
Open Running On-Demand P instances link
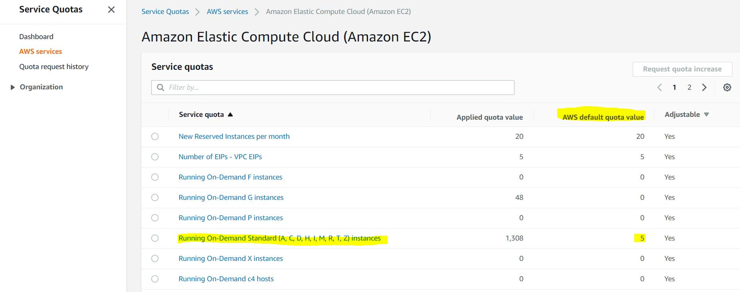point(231,218)
